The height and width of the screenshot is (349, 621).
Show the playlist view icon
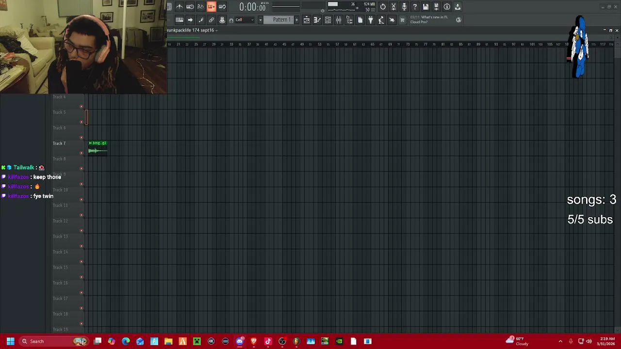coord(307,20)
